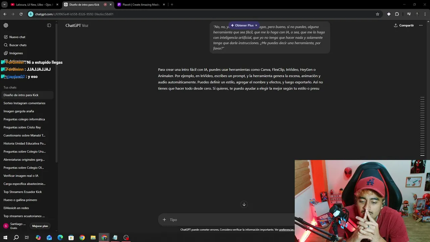This screenshot has height=242, width=430.
Task: Open chat 'Sorteo Instagram comentarios'
Action: pyautogui.click(x=28, y=103)
